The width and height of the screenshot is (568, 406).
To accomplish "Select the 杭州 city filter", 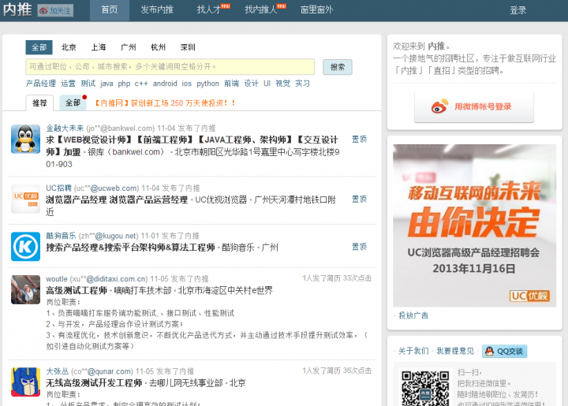I will 158,47.
